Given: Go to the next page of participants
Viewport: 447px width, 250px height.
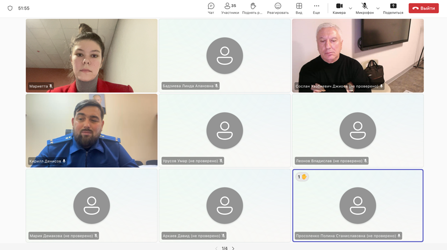Looking at the screenshot, I should pos(233,248).
